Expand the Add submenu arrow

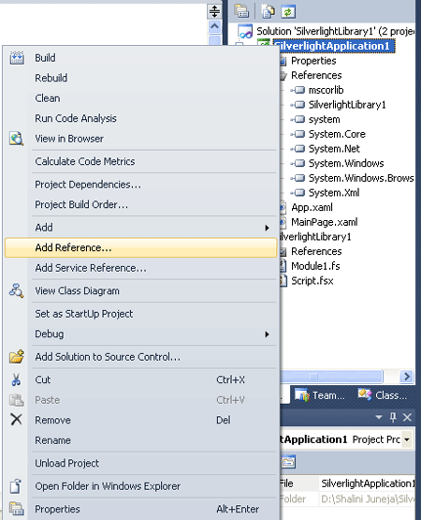tap(267, 228)
